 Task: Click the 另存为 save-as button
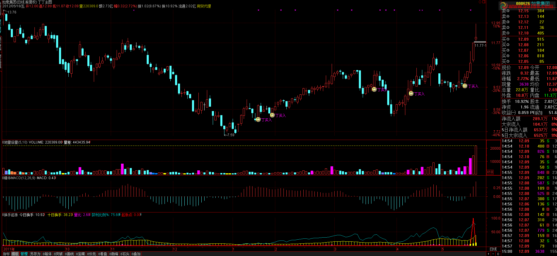coord(35,254)
